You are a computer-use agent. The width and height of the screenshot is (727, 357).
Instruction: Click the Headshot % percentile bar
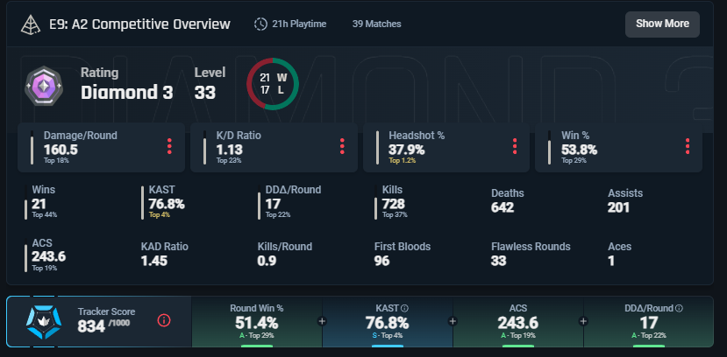point(377,148)
